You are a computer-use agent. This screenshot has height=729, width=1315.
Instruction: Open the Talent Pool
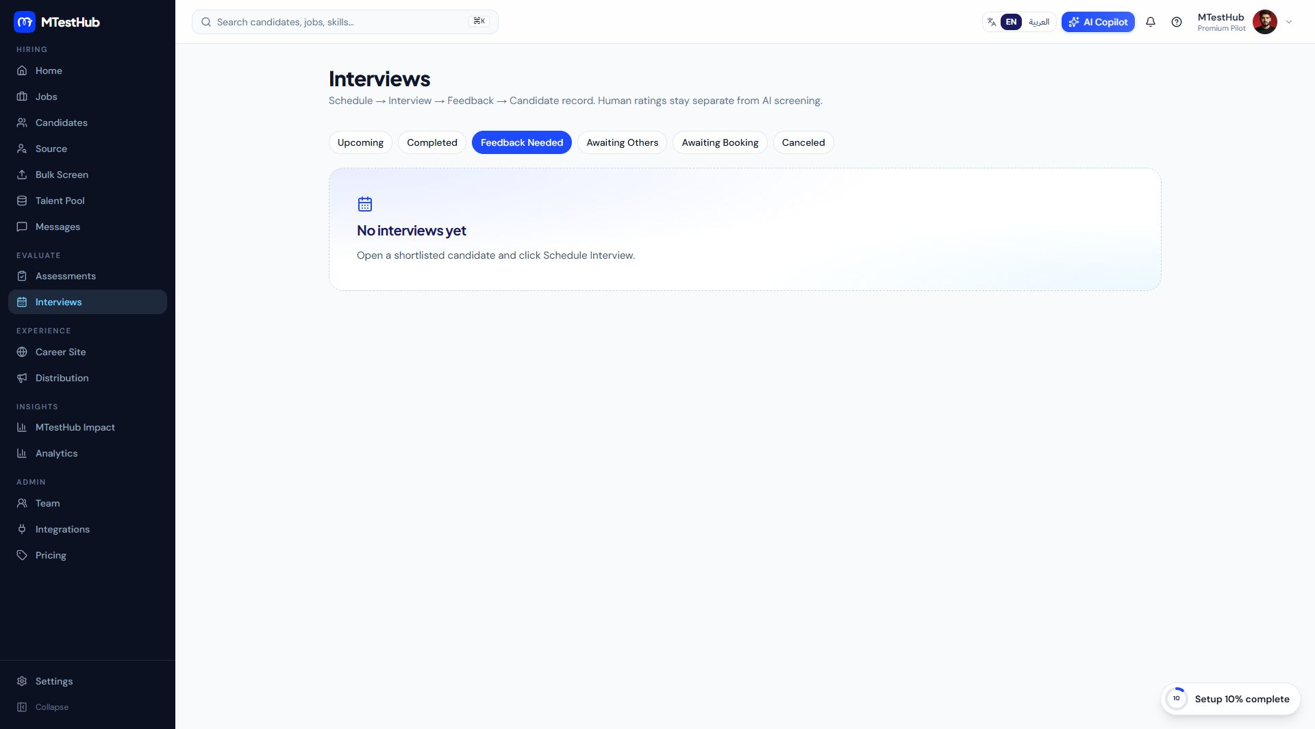click(88, 201)
